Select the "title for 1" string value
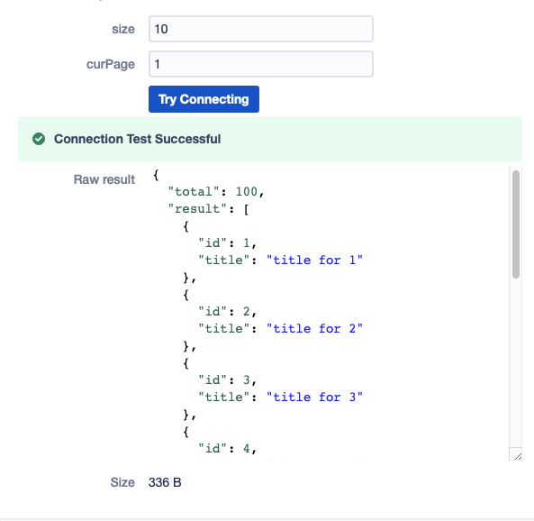The width and height of the screenshot is (534, 521). coord(314,260)
